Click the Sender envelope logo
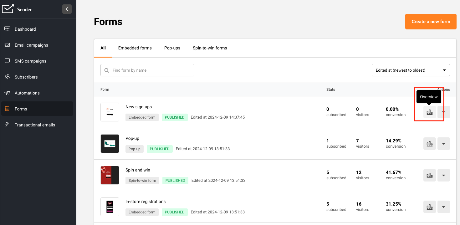The height and width of the screenshot is (225, 460). click(x=8, y=9)
